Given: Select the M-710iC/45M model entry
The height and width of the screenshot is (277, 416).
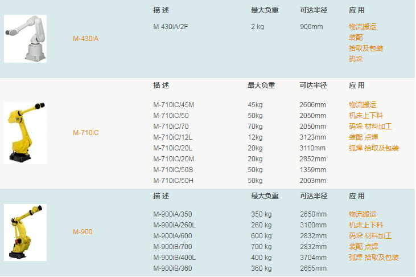Looking at the screenshot, I should point(174,105).
